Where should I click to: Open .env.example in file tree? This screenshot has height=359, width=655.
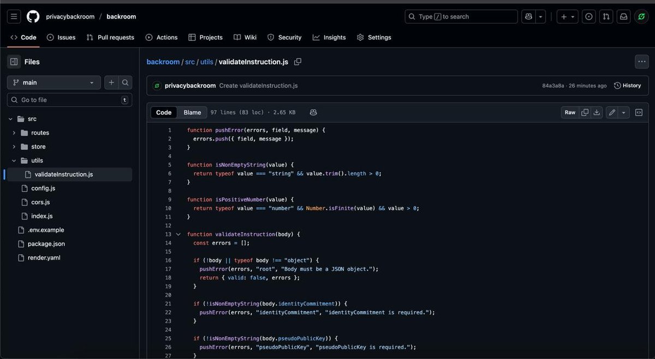point(46,230)
